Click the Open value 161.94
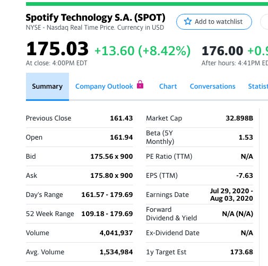 tap(122, 138)
